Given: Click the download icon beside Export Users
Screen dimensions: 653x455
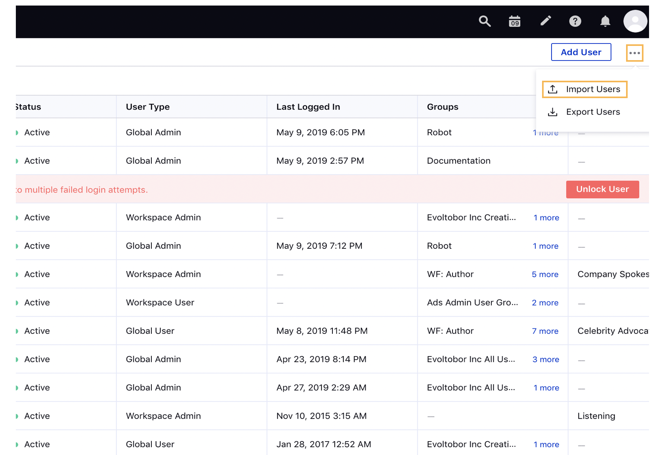Looking at the screenshot, I should point(552,112).
